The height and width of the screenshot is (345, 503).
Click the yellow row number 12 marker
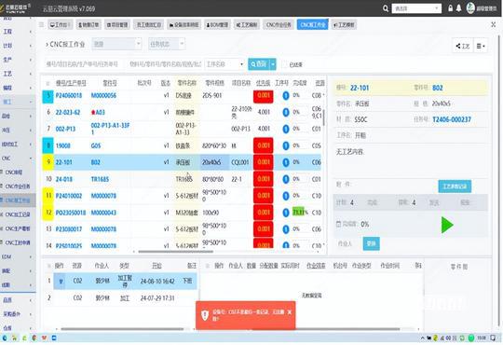(x=48, y=213)
